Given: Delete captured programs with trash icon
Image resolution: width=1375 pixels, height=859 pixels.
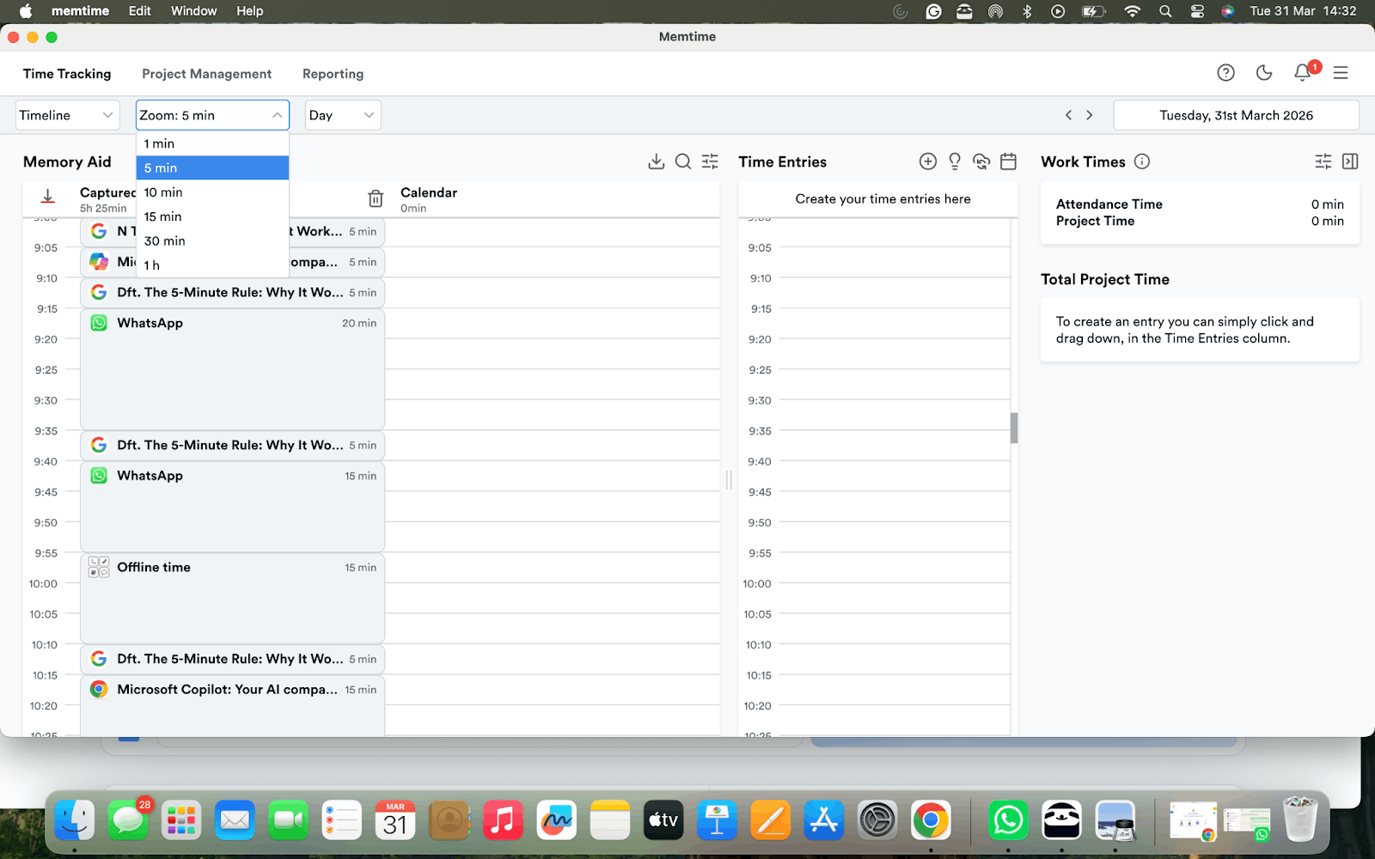Looking at the screenshot, I should (x=376, y=198).
